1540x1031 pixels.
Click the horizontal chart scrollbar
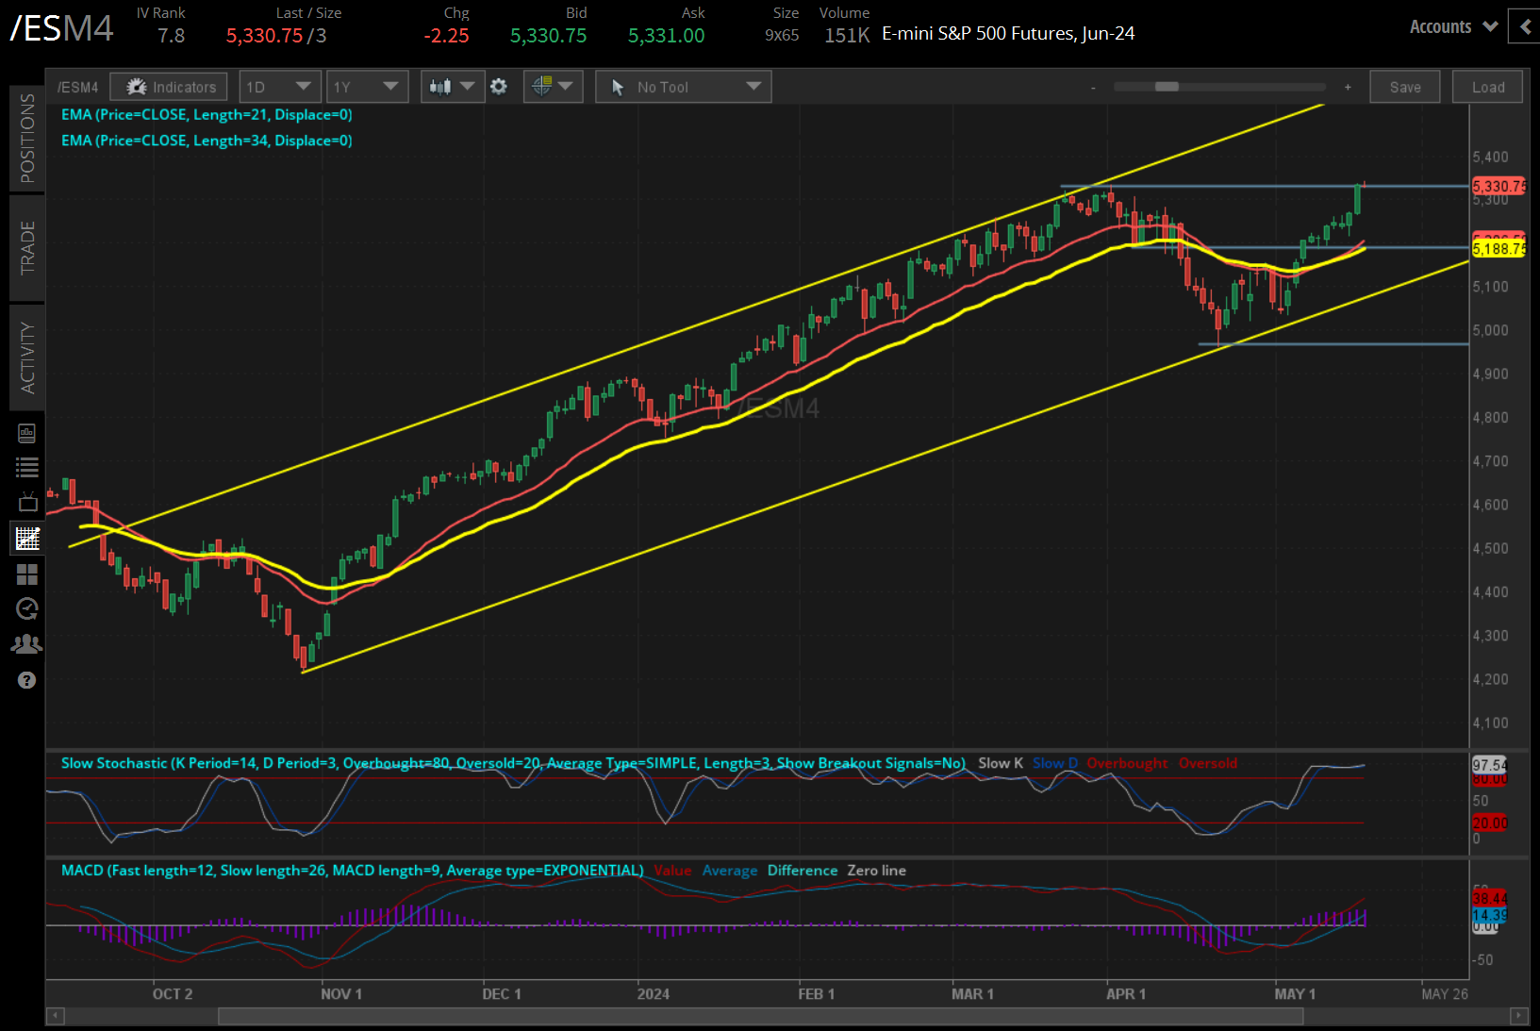tap(754, 1016)
